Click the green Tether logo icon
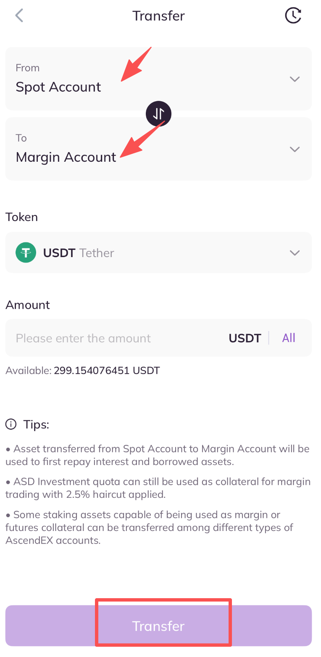The height and width of the screenshot is (657, 321). point(26,253)
